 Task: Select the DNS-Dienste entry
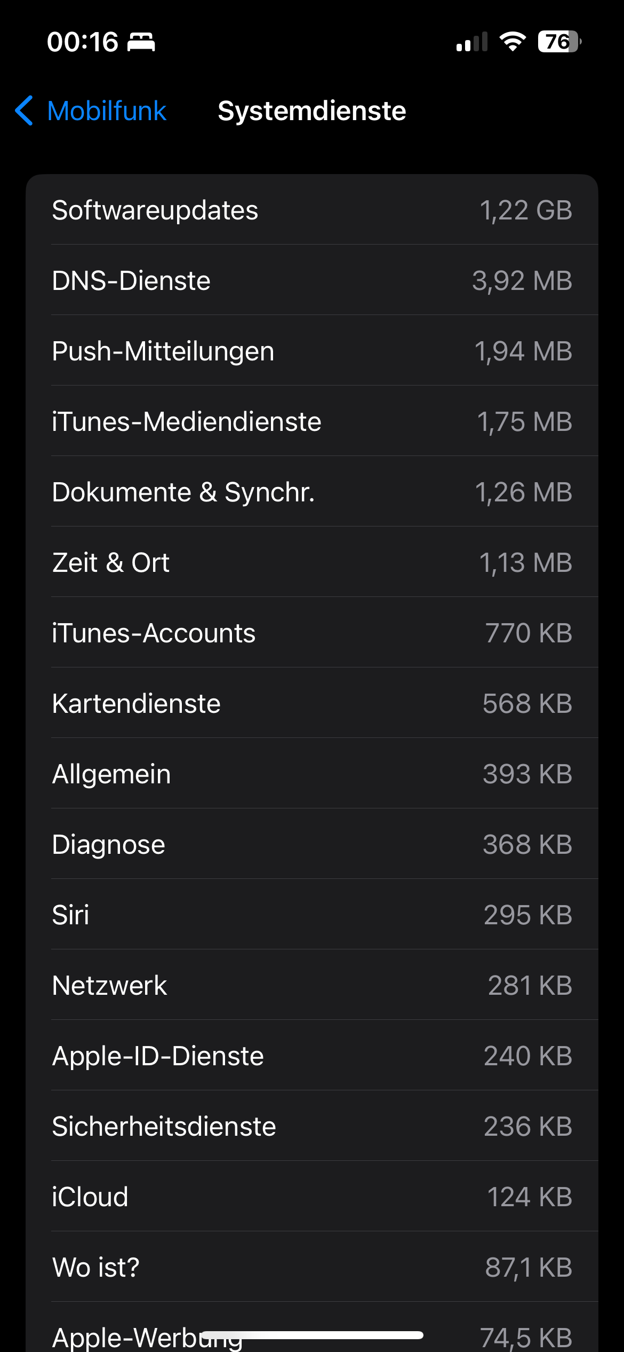click(x=312, y=280)
